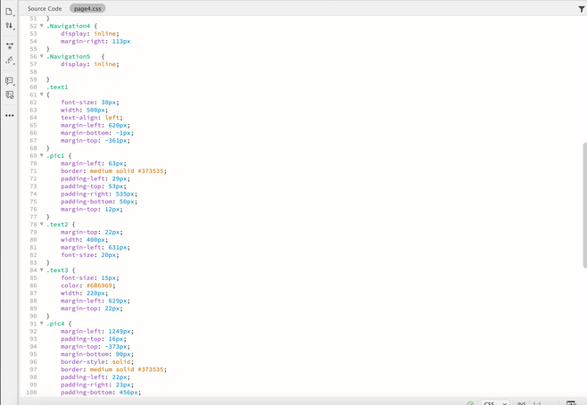Collapse the .text3 rule at line 84
587x405 pixels.
(x=42, y=270)
